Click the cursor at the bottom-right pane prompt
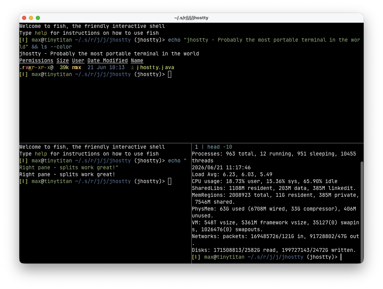The width and height of the screenshot is (383, 289). pos(341,257)
